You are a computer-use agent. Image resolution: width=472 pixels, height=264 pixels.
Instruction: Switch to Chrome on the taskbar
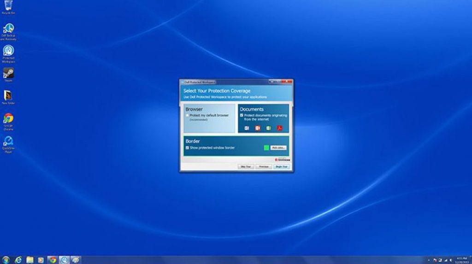(53, 260)
